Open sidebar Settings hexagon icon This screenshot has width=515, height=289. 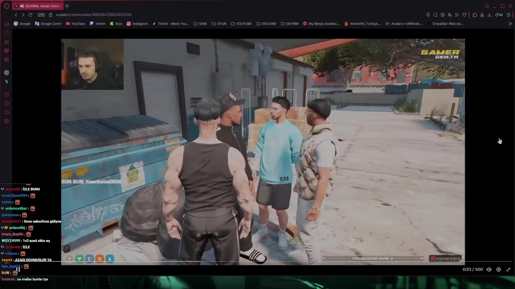(x=6, y=121)
